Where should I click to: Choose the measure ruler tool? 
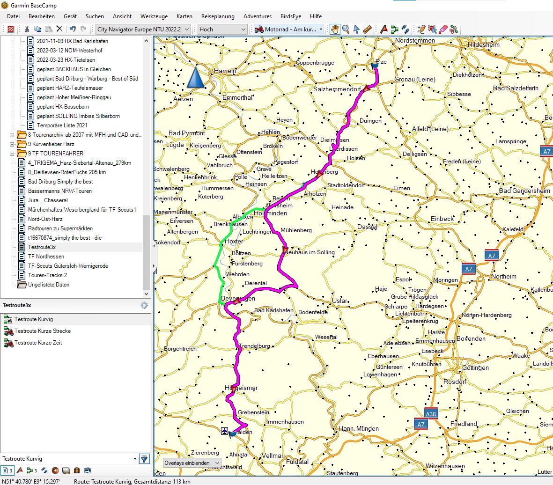pos(367,29)
